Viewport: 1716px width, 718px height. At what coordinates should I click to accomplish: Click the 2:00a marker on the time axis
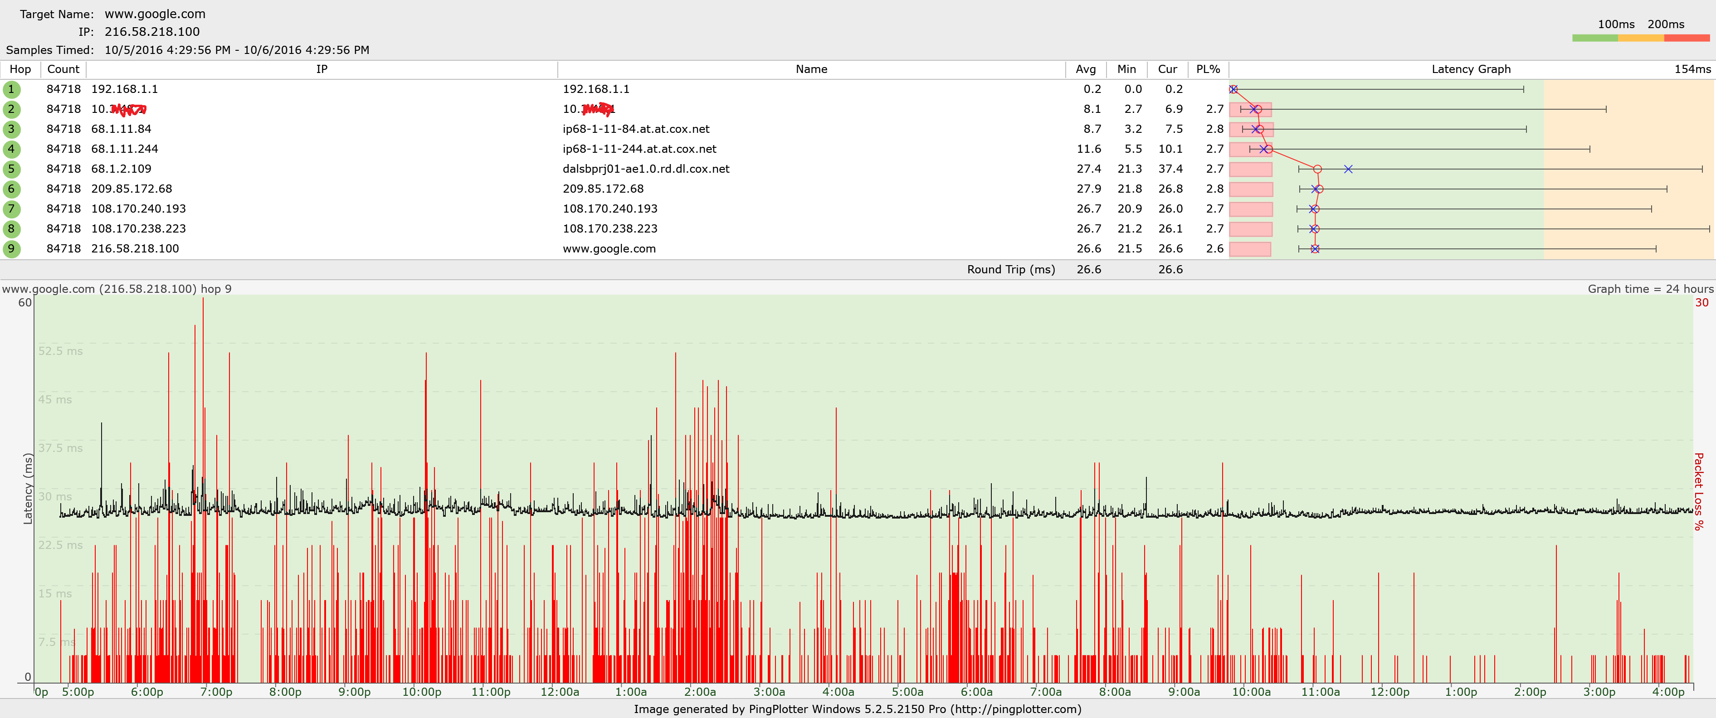(700, 692)
